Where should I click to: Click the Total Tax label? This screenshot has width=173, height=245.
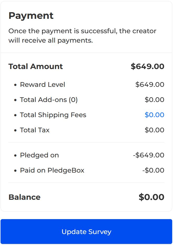pos(35,130)
